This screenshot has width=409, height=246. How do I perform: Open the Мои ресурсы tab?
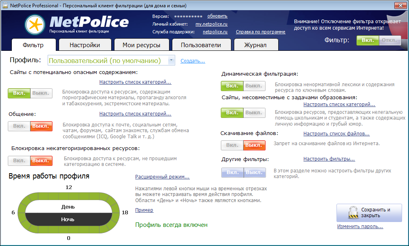(142, 45)
